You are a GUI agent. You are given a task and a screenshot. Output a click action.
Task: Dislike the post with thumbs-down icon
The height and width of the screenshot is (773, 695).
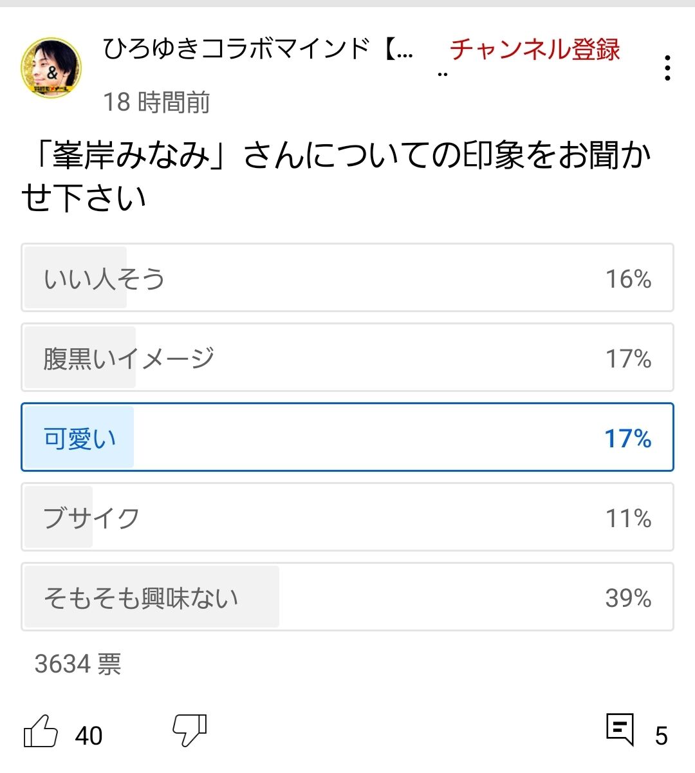click(x=190, y=730)
